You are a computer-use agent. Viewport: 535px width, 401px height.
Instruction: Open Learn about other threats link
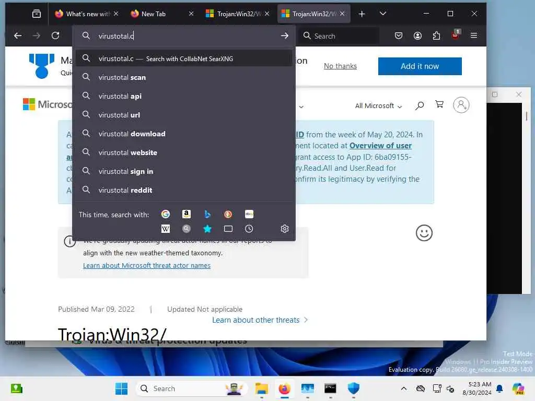[x=260, y=320]
